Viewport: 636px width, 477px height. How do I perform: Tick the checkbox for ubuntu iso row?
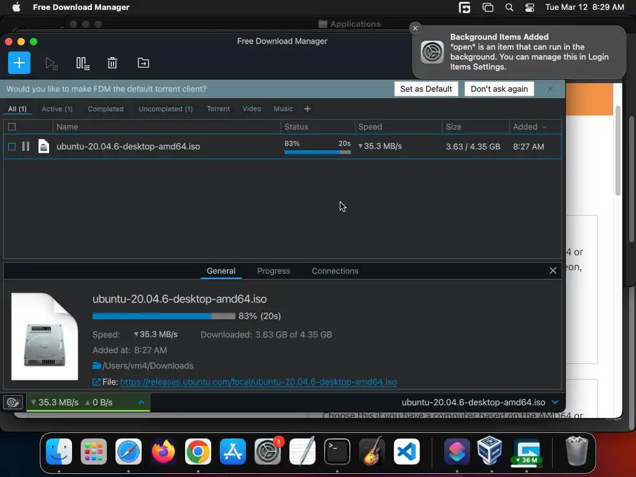(x=12, y=147)
